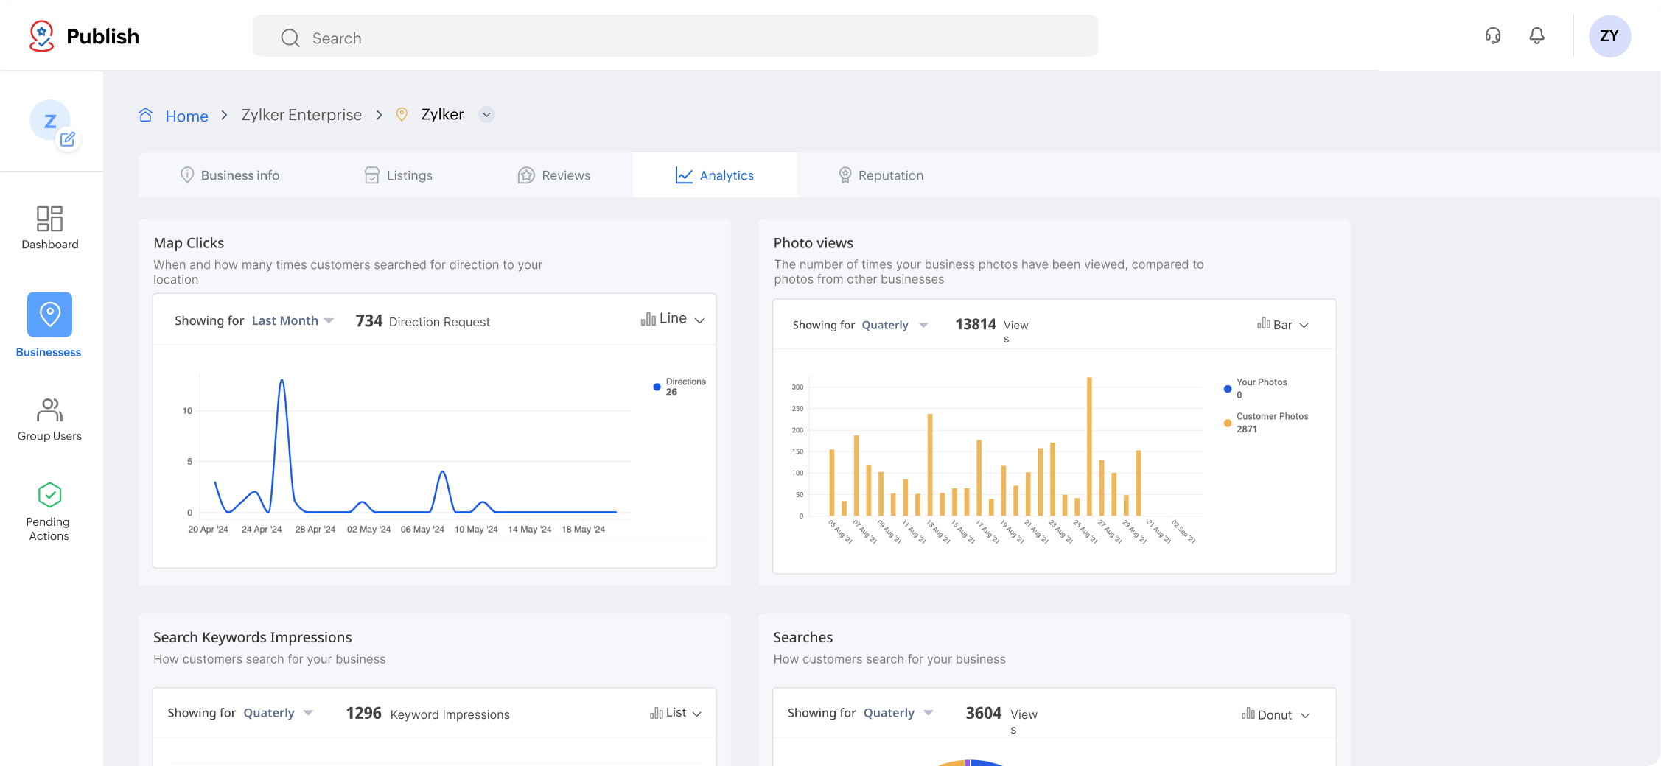The image size is (1661, 766).
Task: Click the Publish logo icon
Action: click(42, 36)
